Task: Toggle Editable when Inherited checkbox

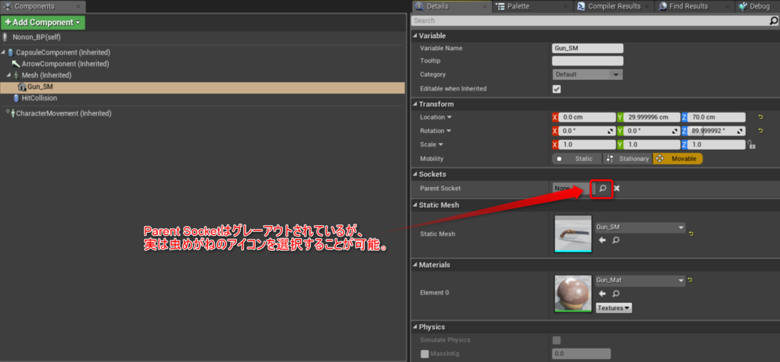Action: (557, 89)
